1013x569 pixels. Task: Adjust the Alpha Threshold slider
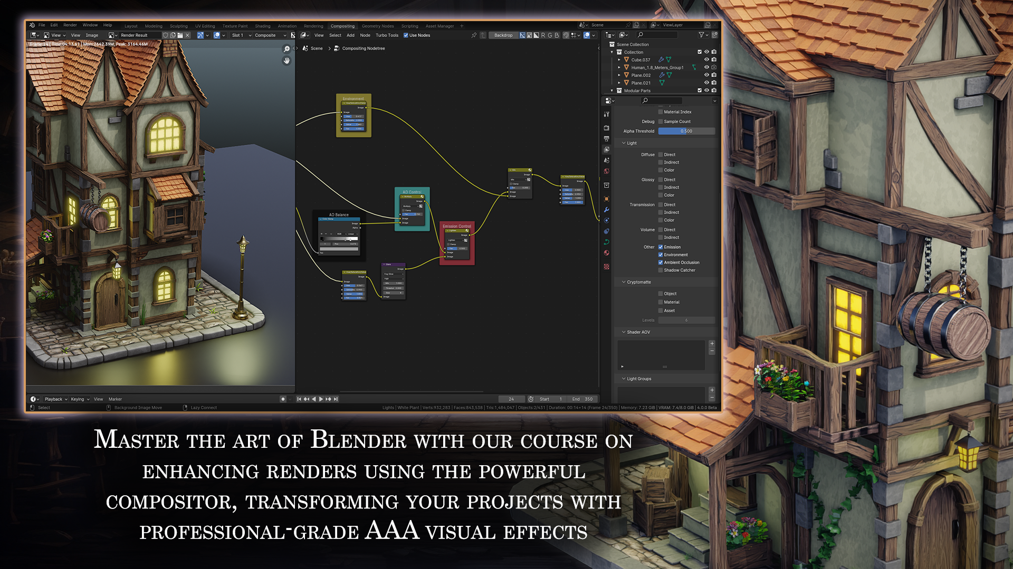pos(686,131)
